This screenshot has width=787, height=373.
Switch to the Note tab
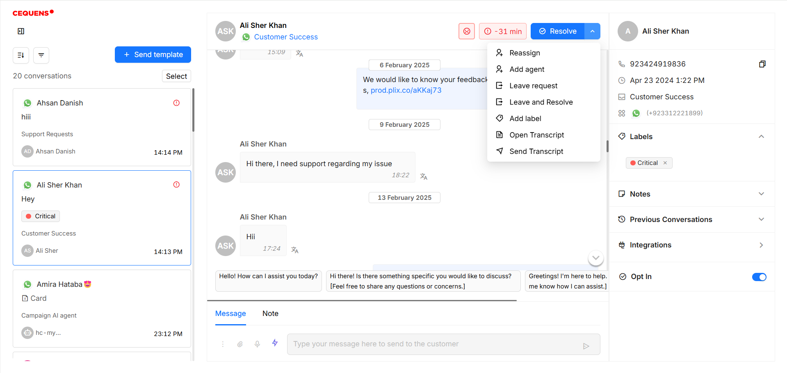point(270,314)
